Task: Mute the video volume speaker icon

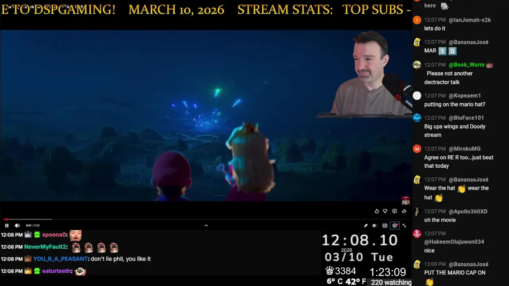Action: pos(17,225)
